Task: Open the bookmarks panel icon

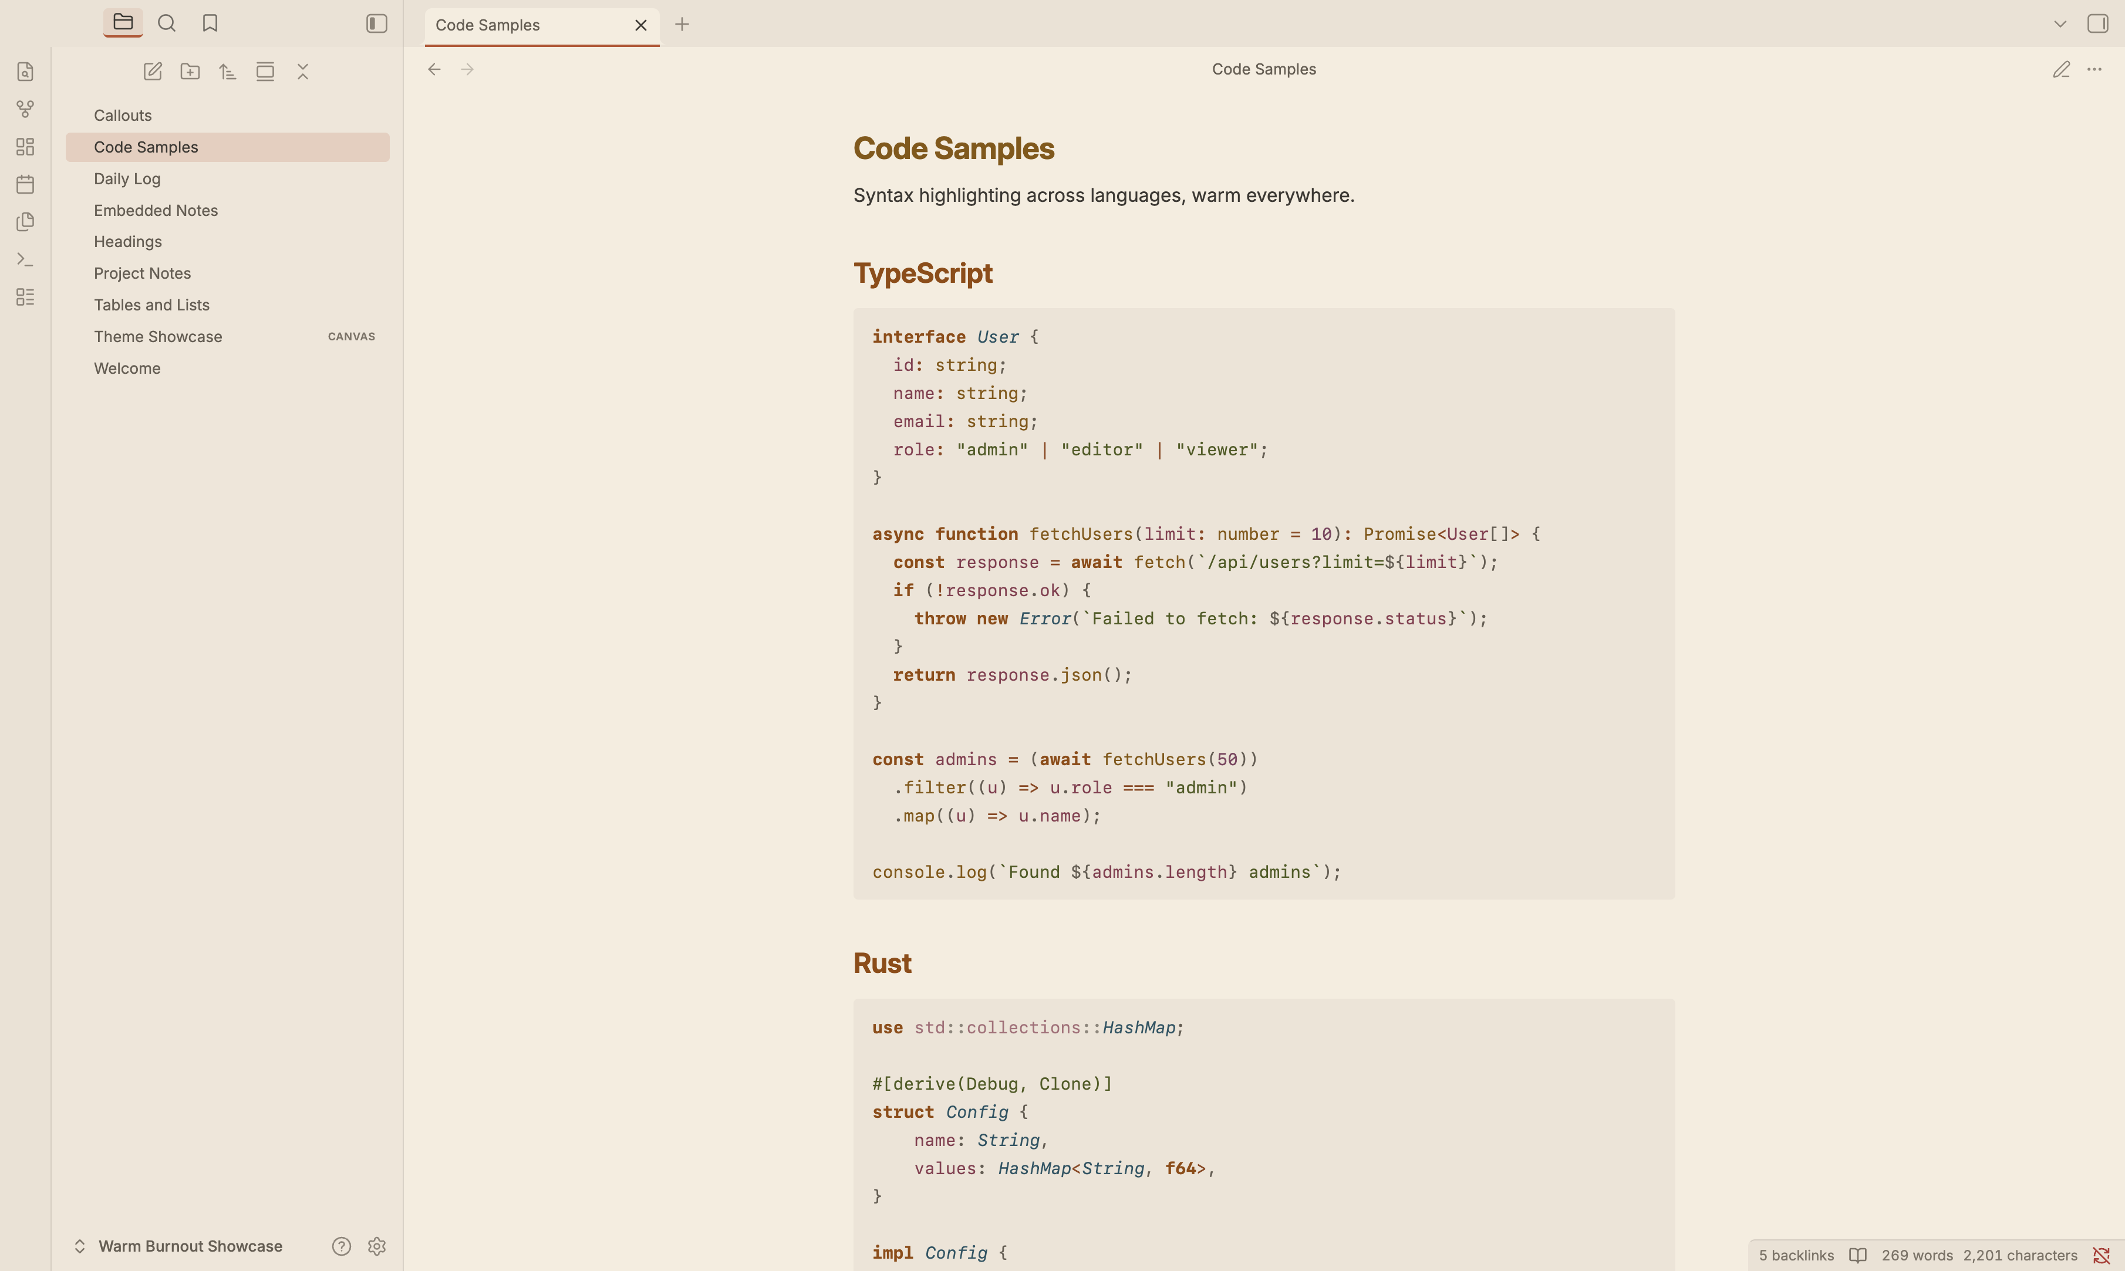Action: [210, 23]
